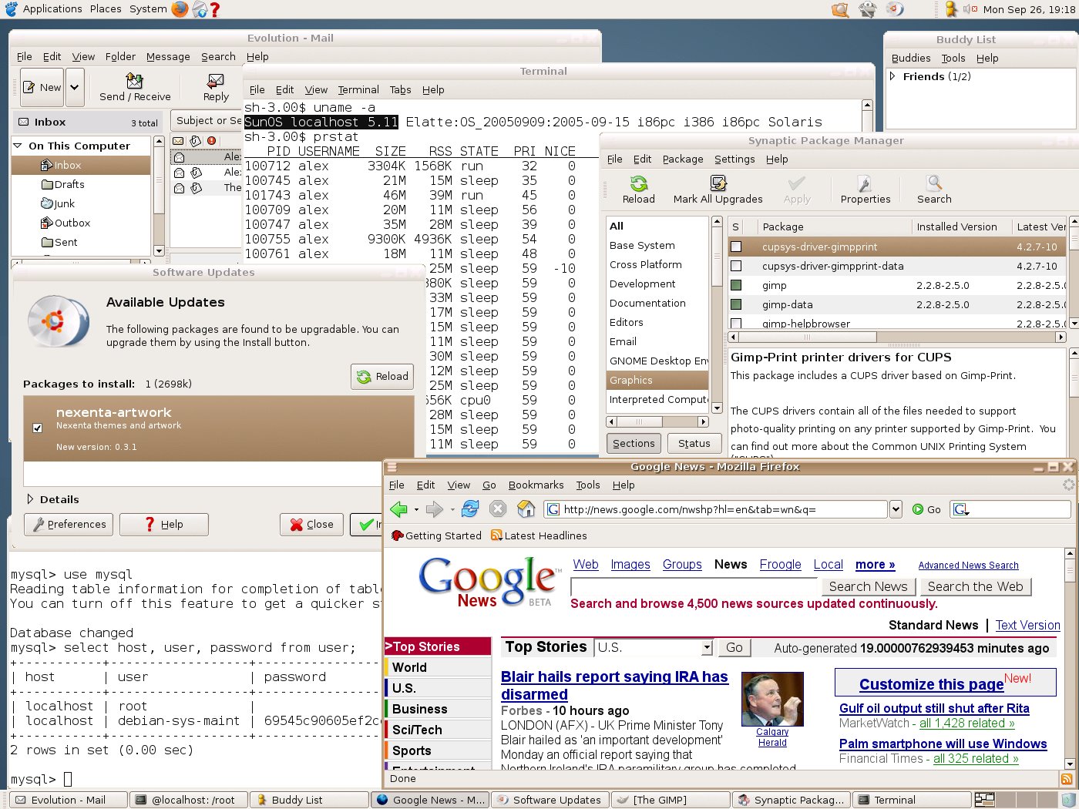Click Reload button in Software Updates
This screenshot has width=1079, height=809.
pyautogui.click(x=382, y=376)
